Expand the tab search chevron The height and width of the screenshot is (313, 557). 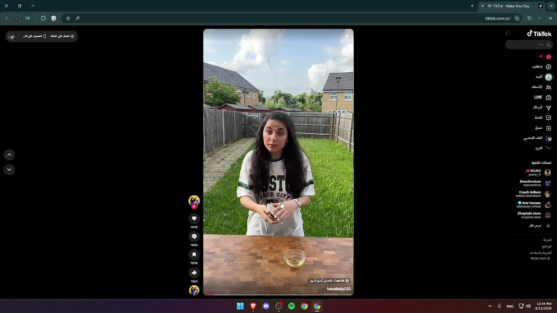(x=551, y=6)
